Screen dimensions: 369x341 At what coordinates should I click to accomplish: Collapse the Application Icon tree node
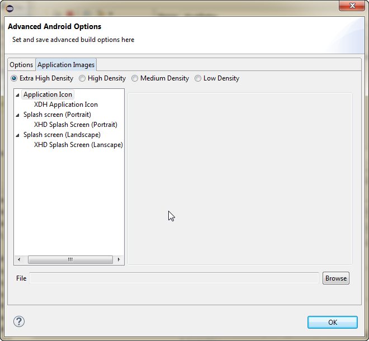point(17,95)
